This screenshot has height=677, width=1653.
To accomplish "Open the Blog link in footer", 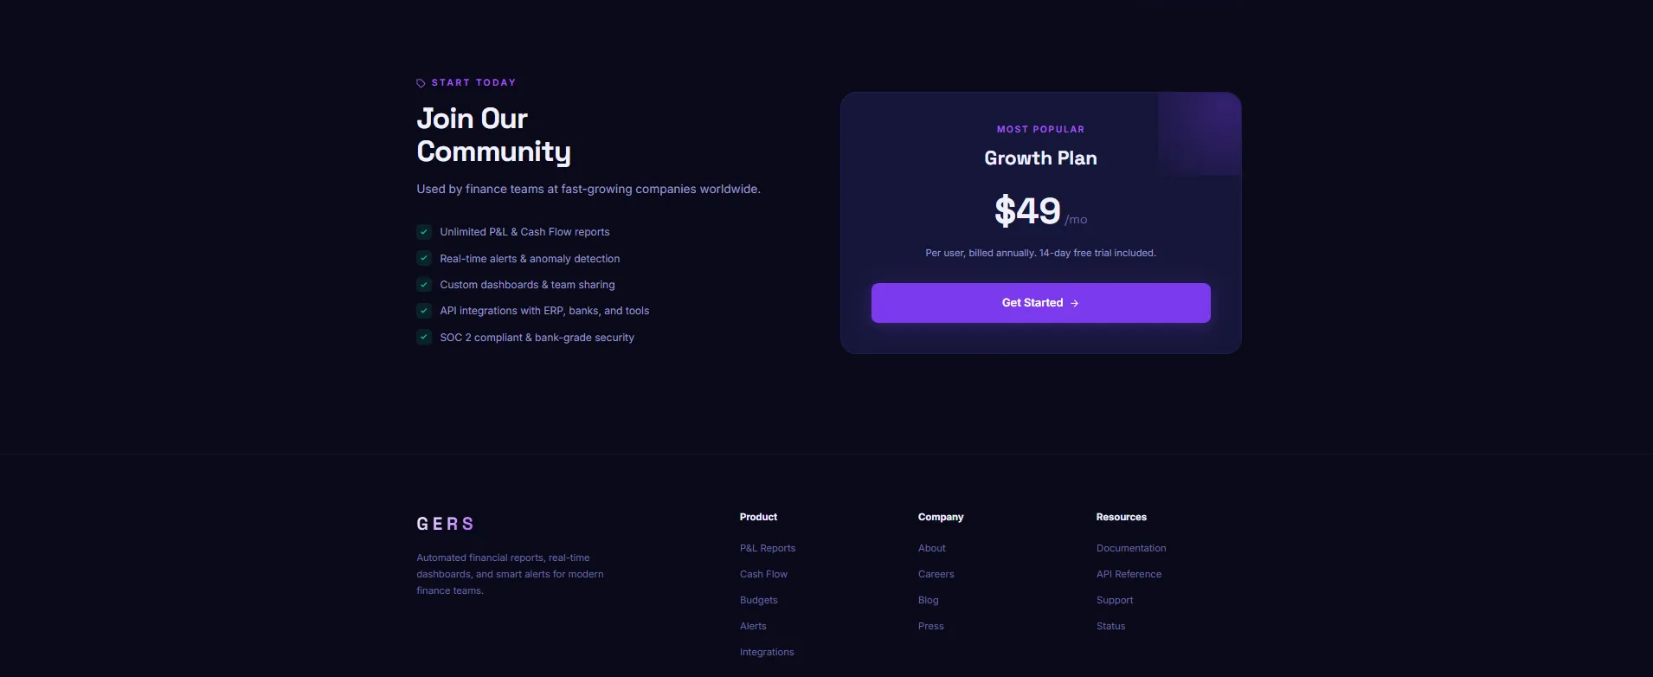I will click(x=928, y=600).
